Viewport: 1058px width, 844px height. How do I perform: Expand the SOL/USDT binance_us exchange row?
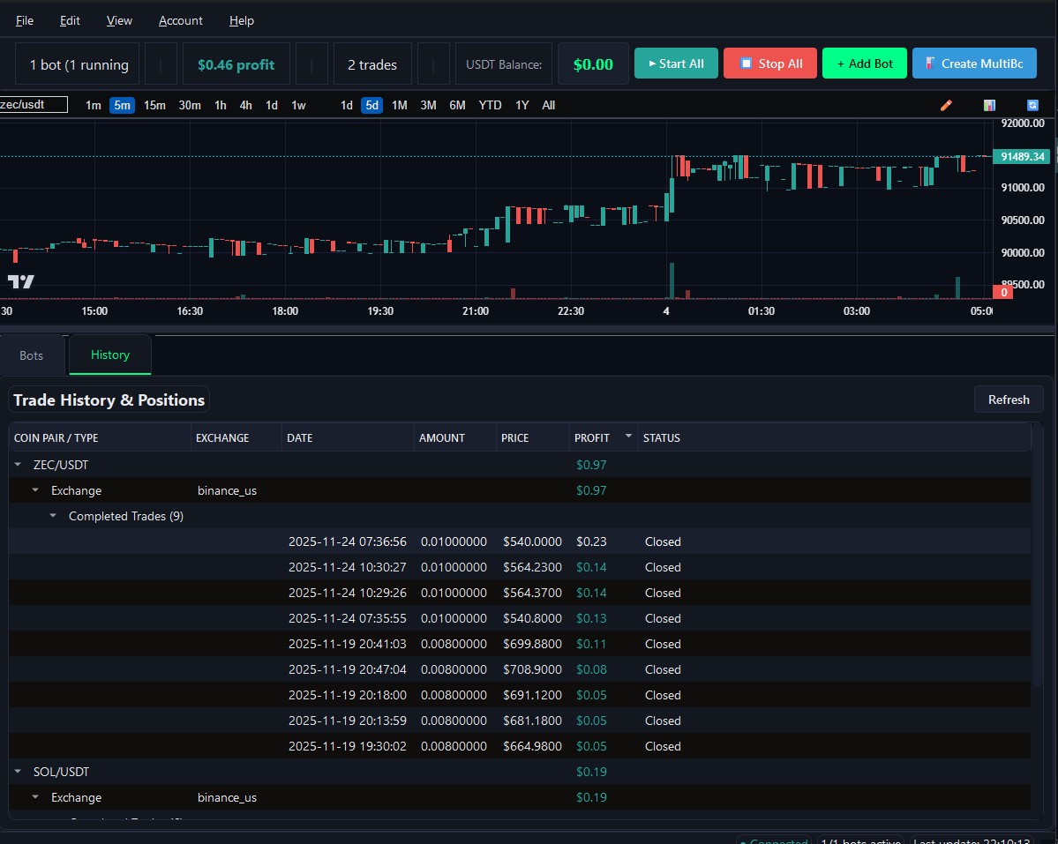[x=35, y=797]
